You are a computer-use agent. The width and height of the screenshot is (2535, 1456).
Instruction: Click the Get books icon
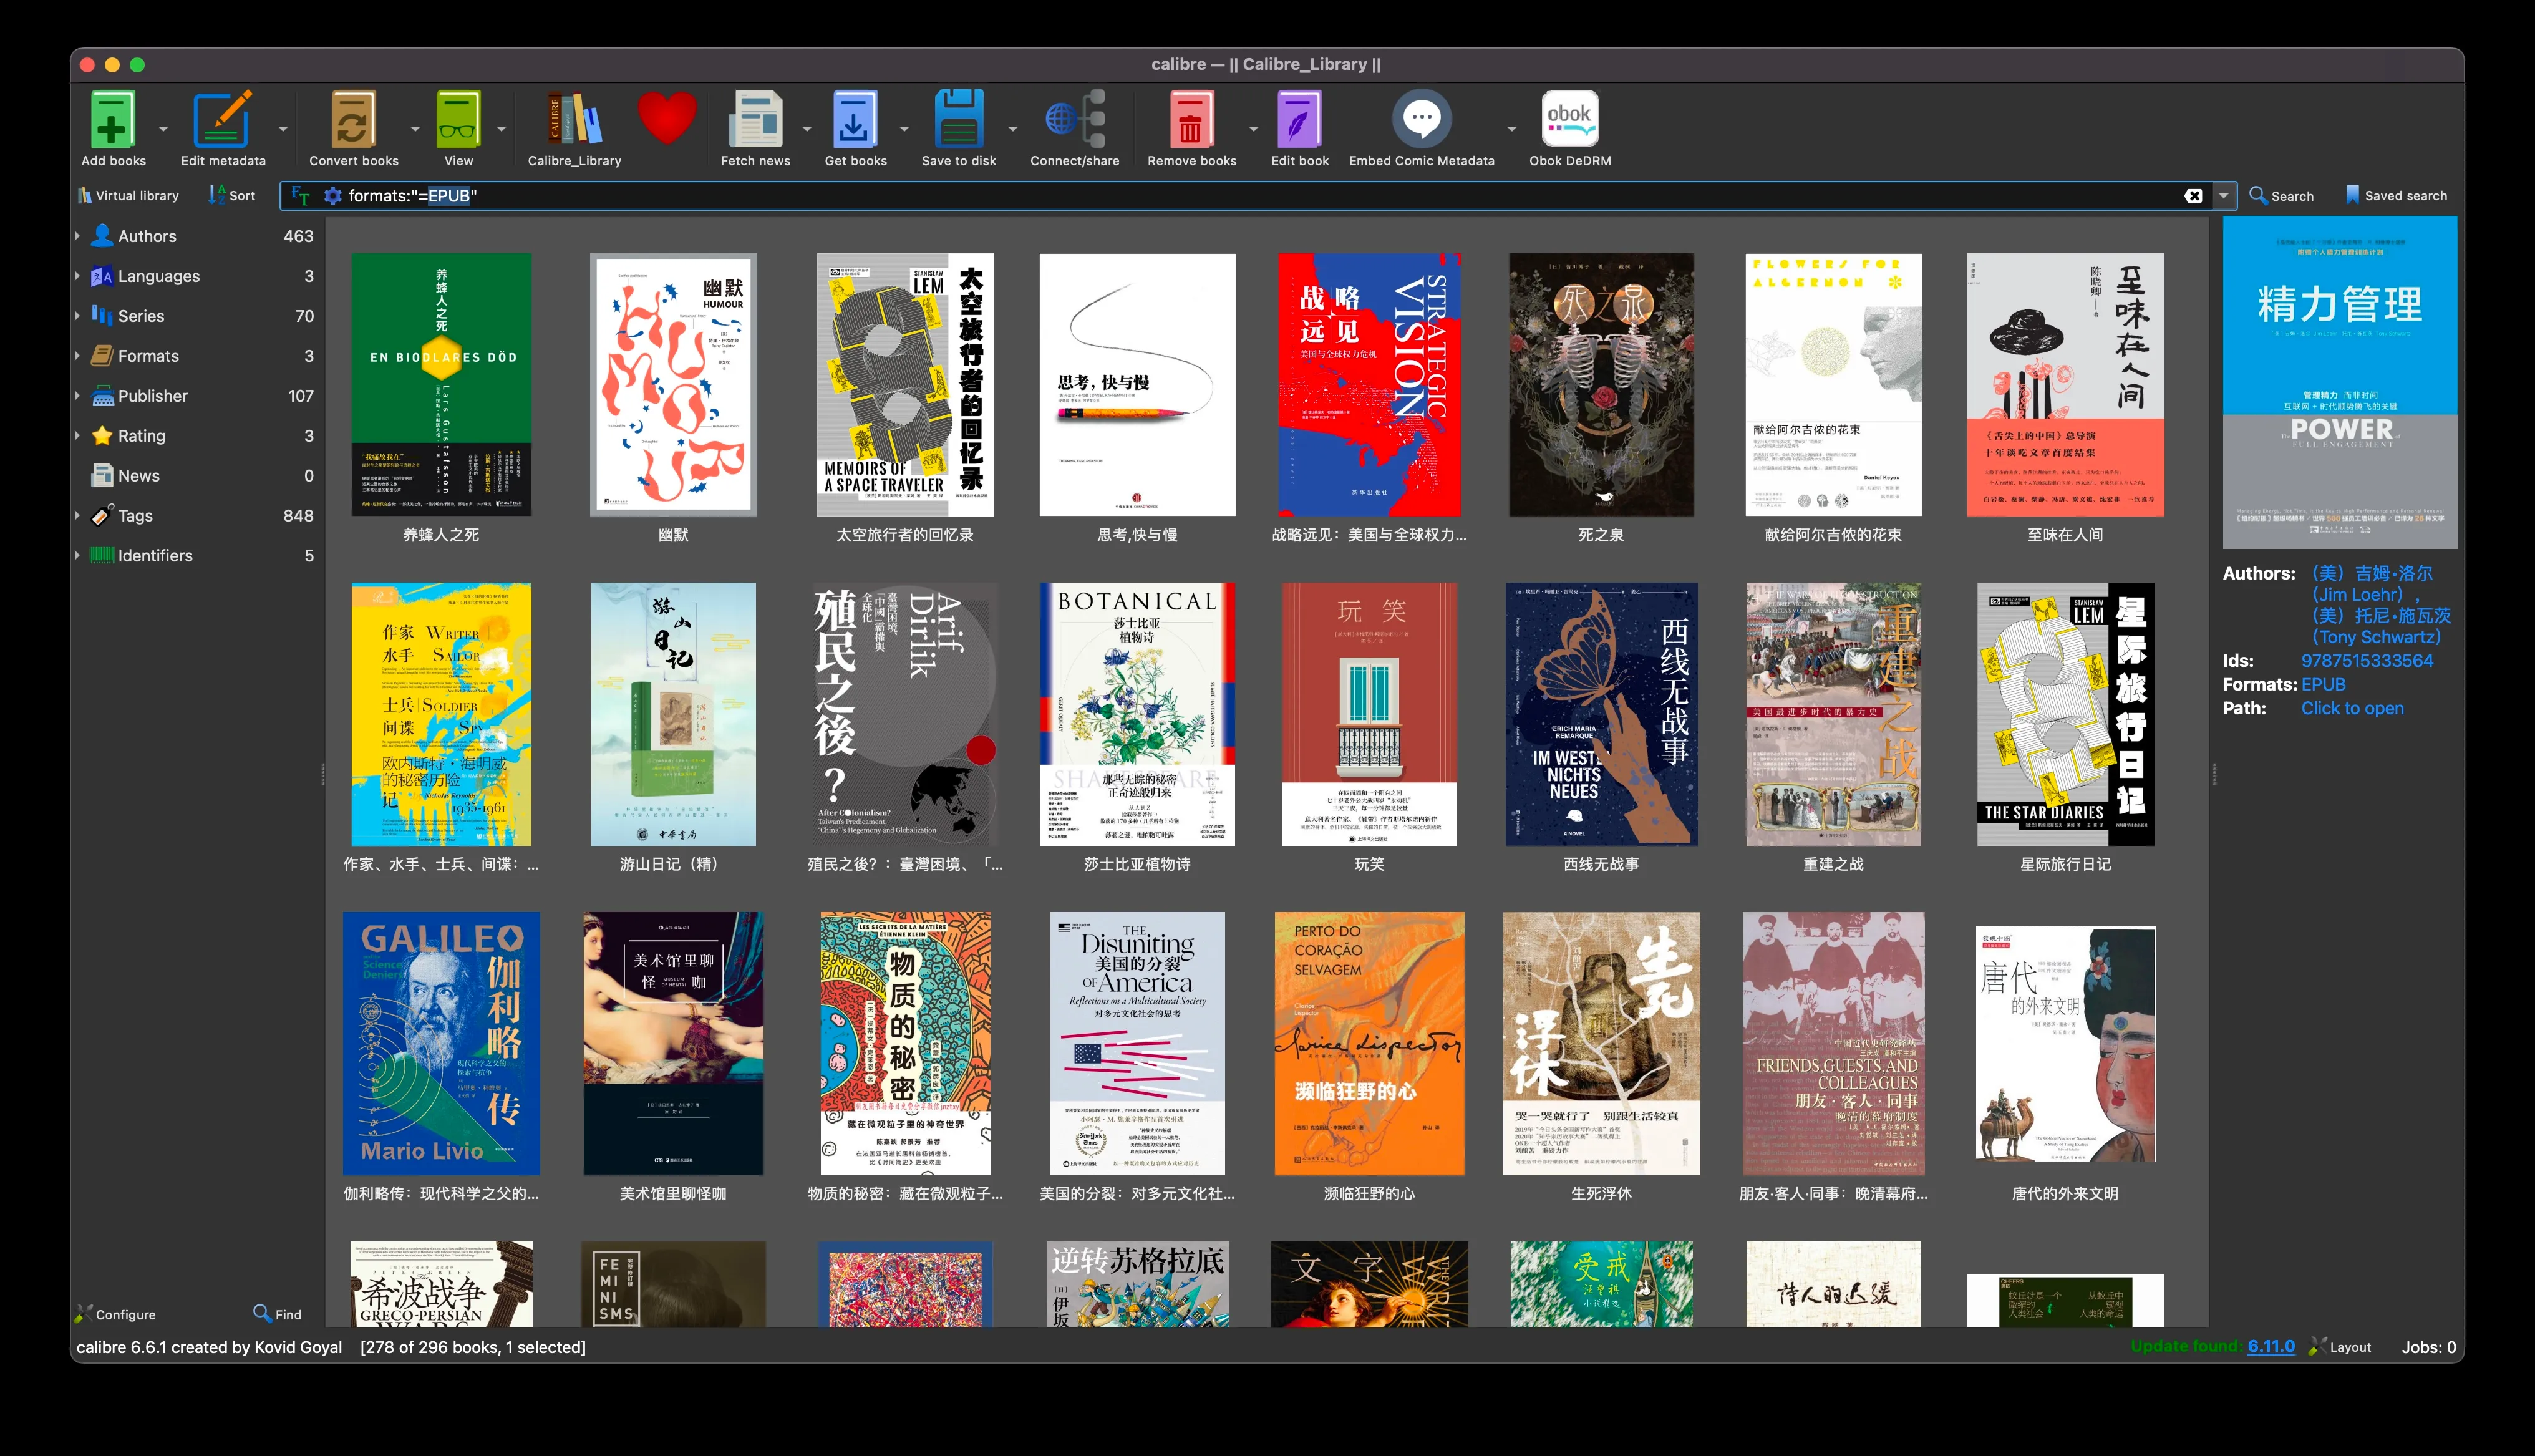(x=855, y=120)
